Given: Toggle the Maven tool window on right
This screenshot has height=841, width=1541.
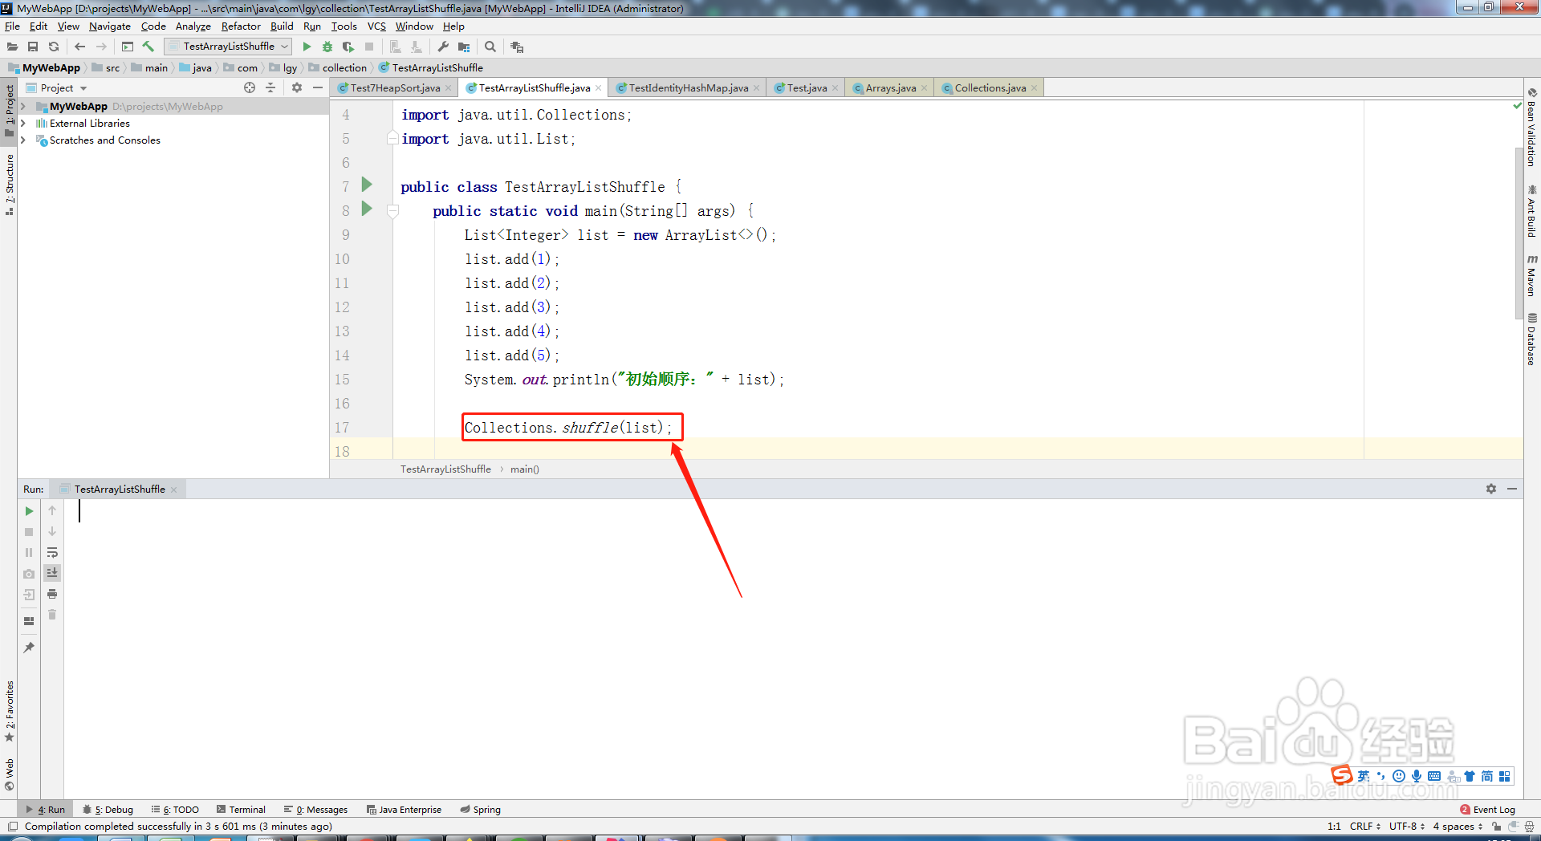Looking at the screenshot, I should point(1531,276).
